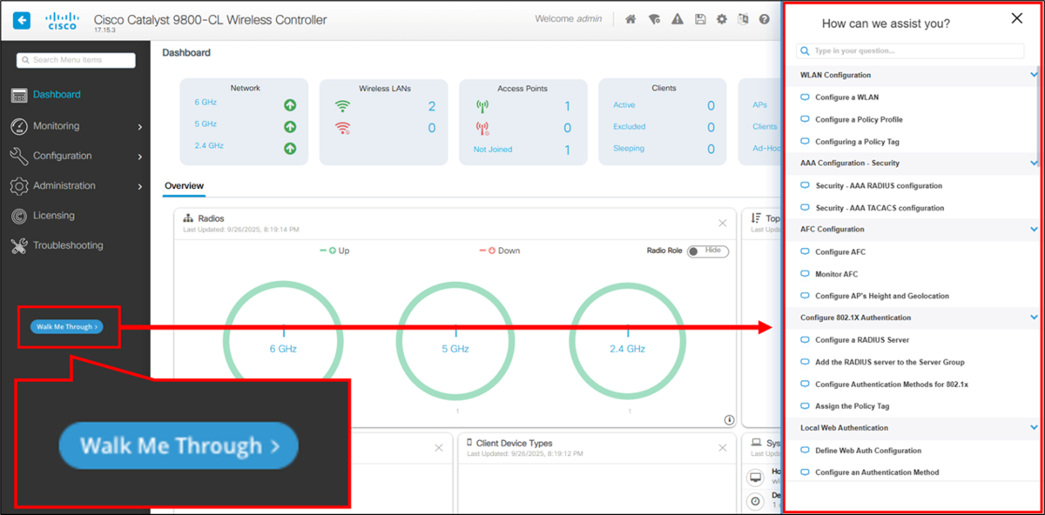Image resolution: width=1045 pixels, height=515 pixels.
Task: Open Define Web Auth Configuration walkthrough
Action: click(x=868, y=451)
